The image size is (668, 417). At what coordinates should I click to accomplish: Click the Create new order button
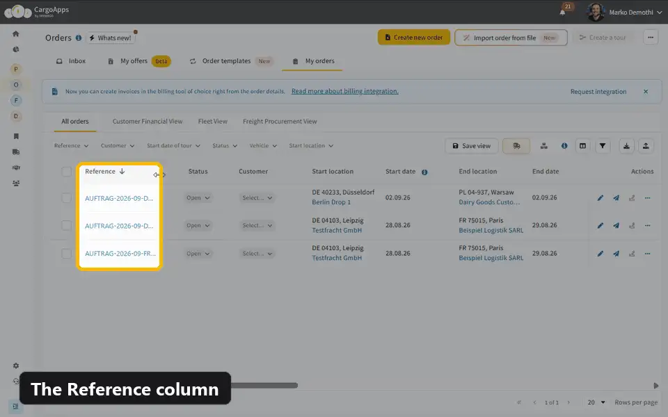pyautogui.click(x=413, y=38)
